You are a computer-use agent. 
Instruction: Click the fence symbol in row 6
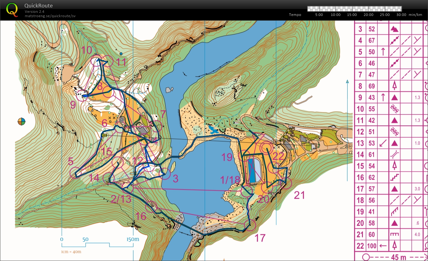pyautogui.click(x=394, y=63)
